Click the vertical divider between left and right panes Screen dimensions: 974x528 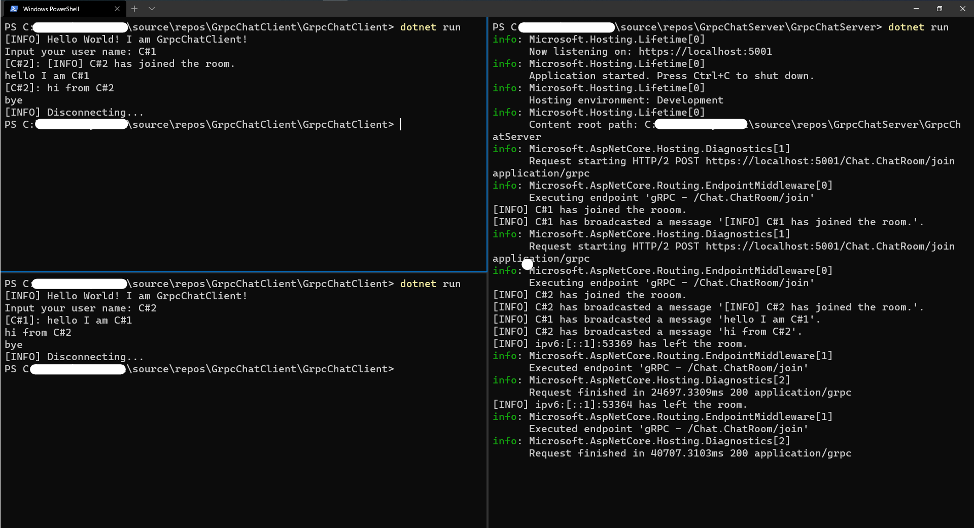tap(488, 355)
